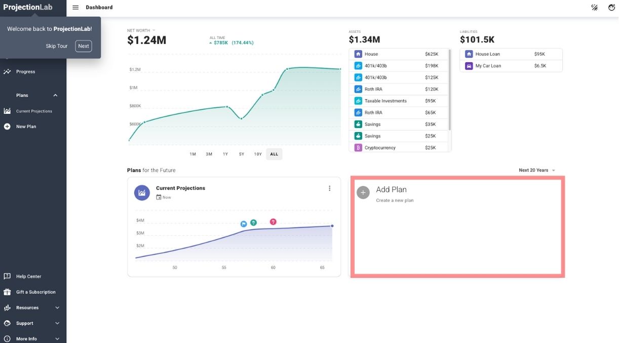
Task: Open the hamburger menu icon
Action: pyautogui.click(x=75, y=8)
